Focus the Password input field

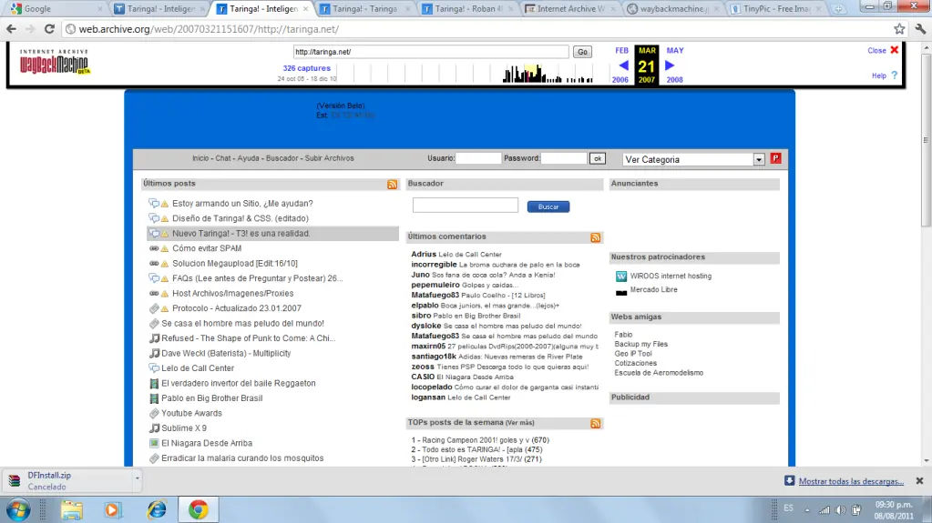tap(564, 158)
